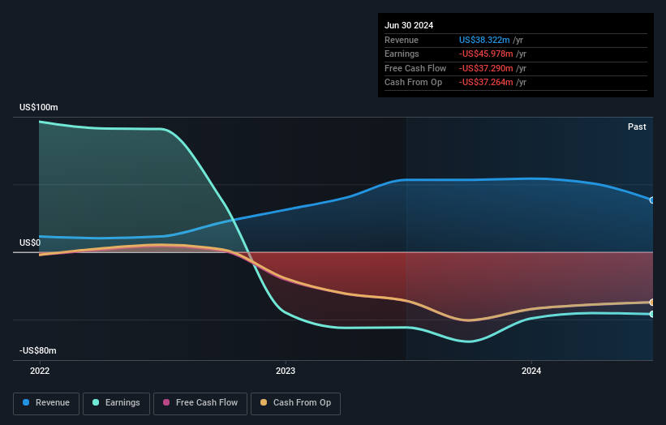The image size is (666, 425).
Task: Click the Jun 30 2024 tooltip date
Action: (409, 25)
